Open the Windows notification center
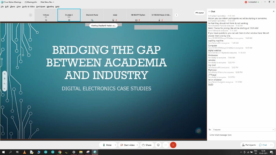This screenshot has height=155, width=276. tap(272, 152)
